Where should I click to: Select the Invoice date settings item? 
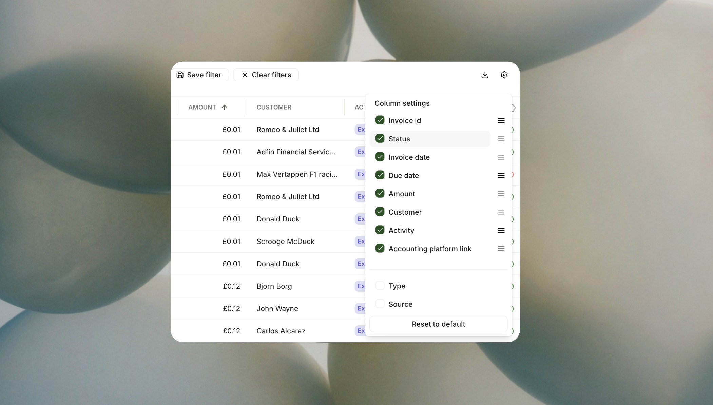click(409, 157)
